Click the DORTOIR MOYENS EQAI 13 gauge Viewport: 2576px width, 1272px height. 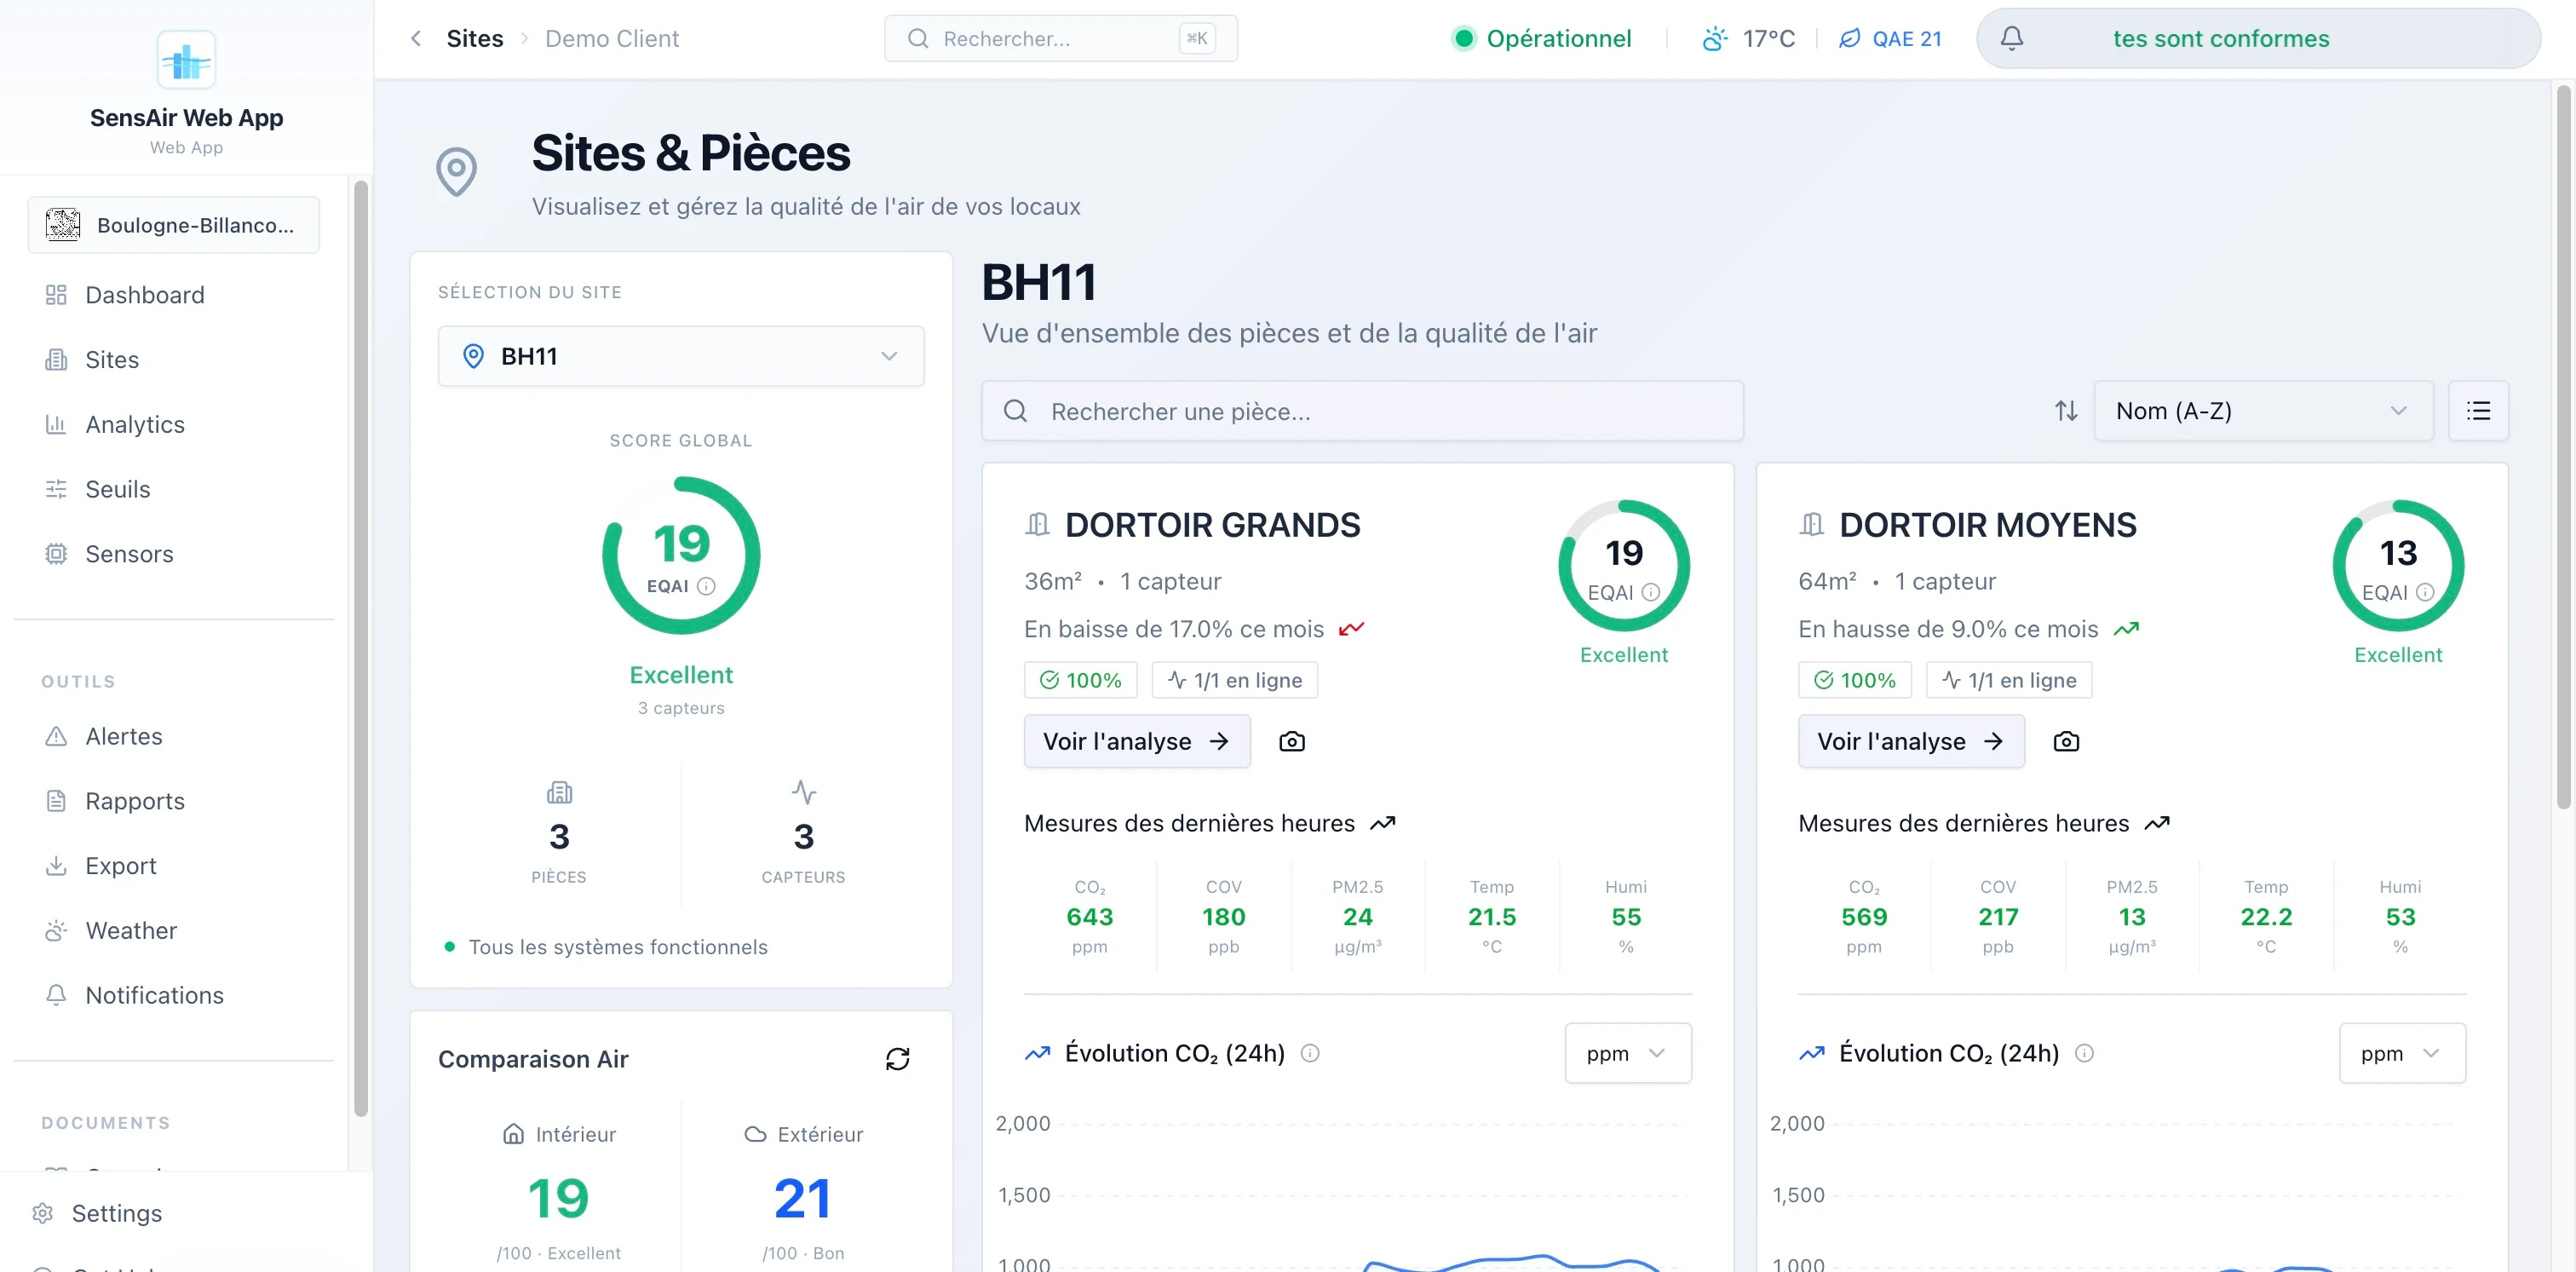click(x=2398, y=566)
